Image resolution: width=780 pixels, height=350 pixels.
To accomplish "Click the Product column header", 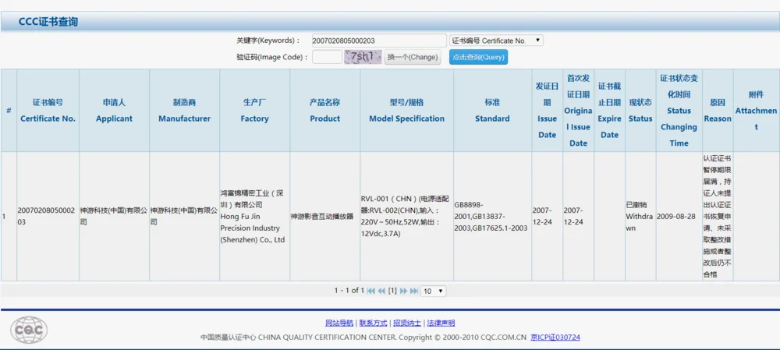I will (x=324, y=111).
